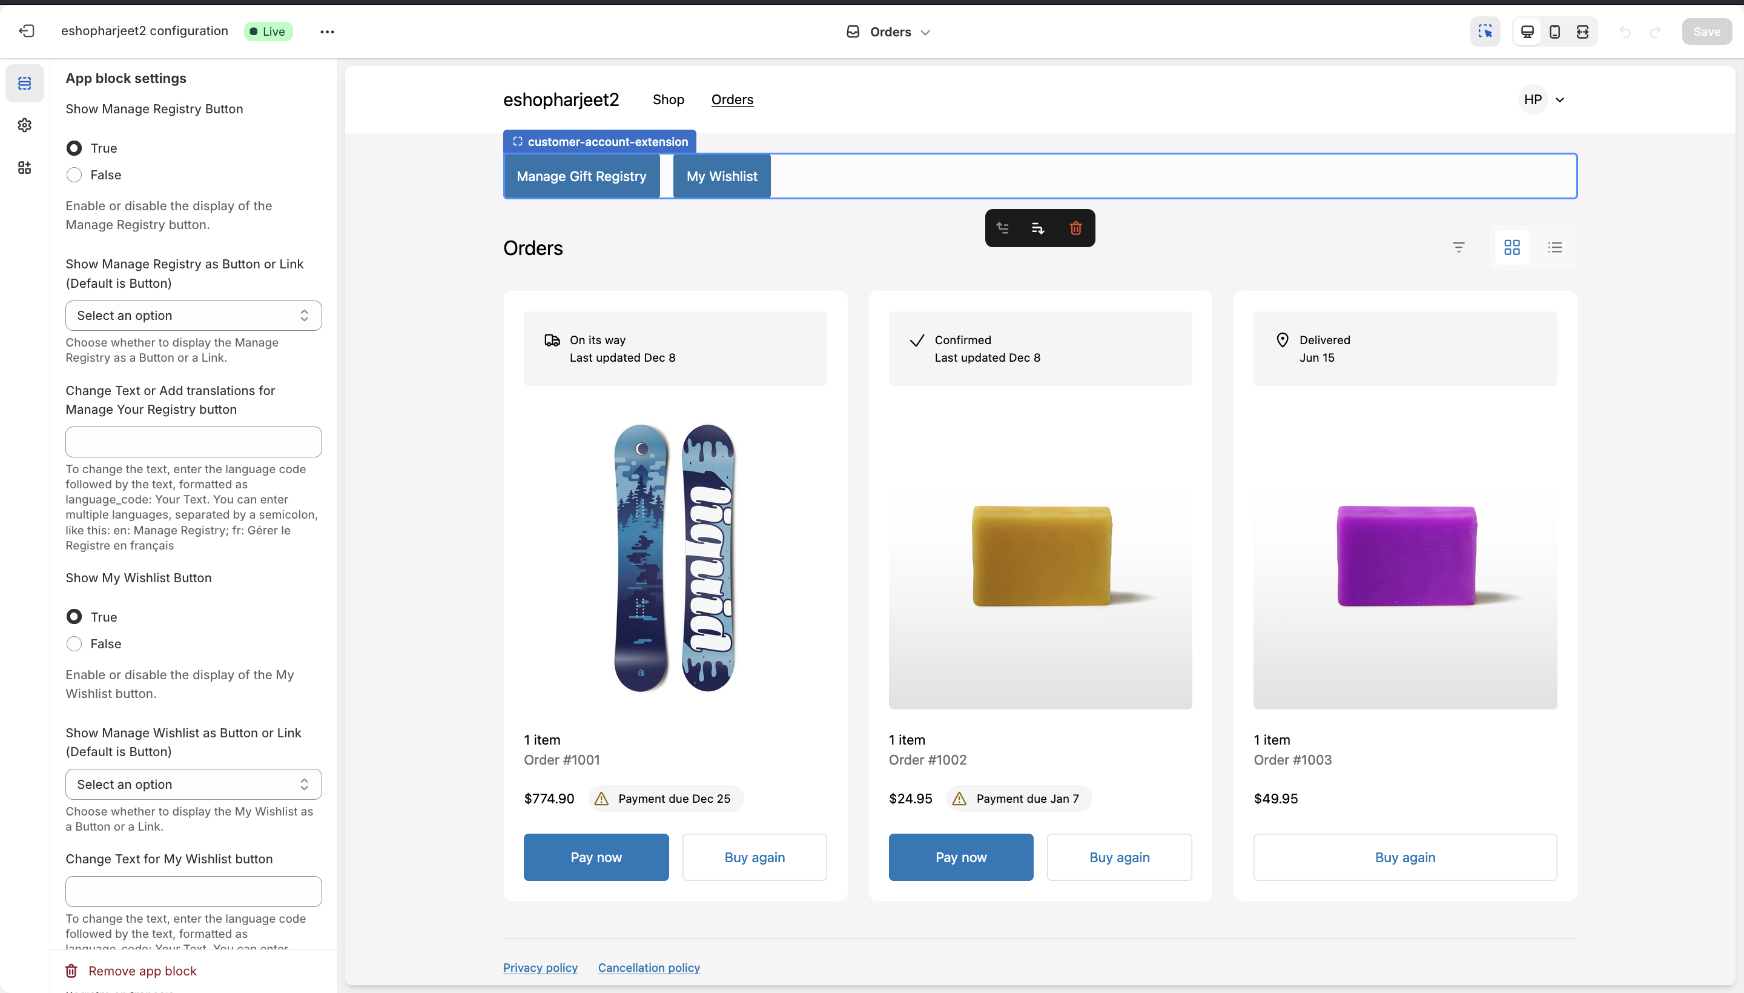1744x993 pixels.
Task: Toggle the inspector selection tool icon
Action: (1485, 32)
